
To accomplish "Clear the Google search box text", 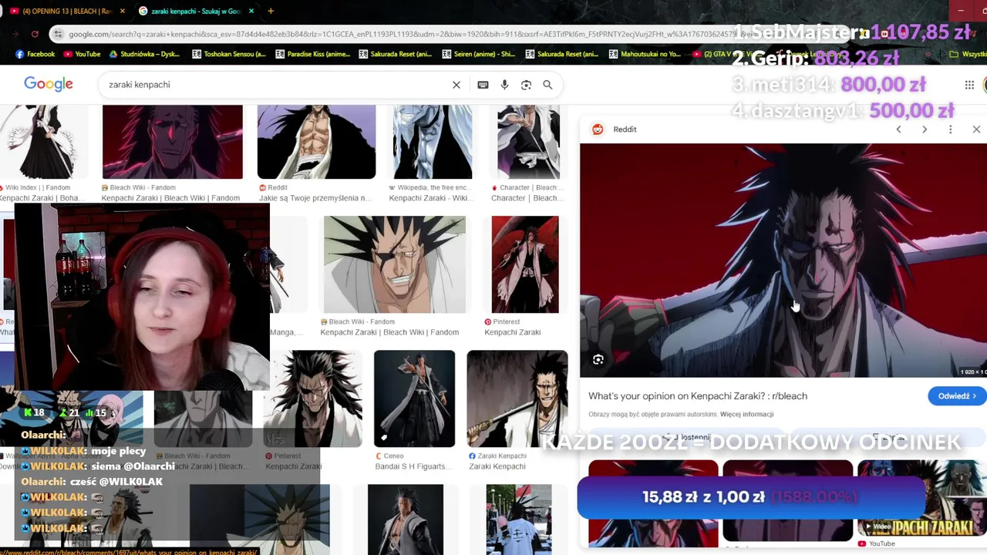I will pyautogui.click(x=456, y=85).
